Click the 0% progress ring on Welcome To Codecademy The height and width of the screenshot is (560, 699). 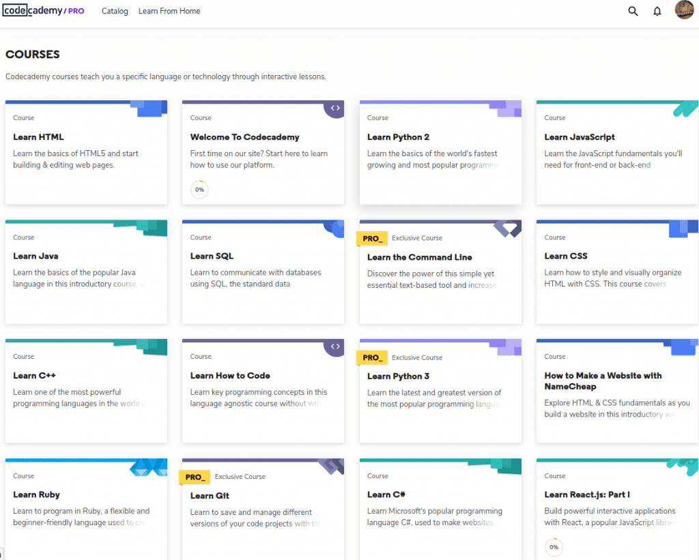coord(200,190)
